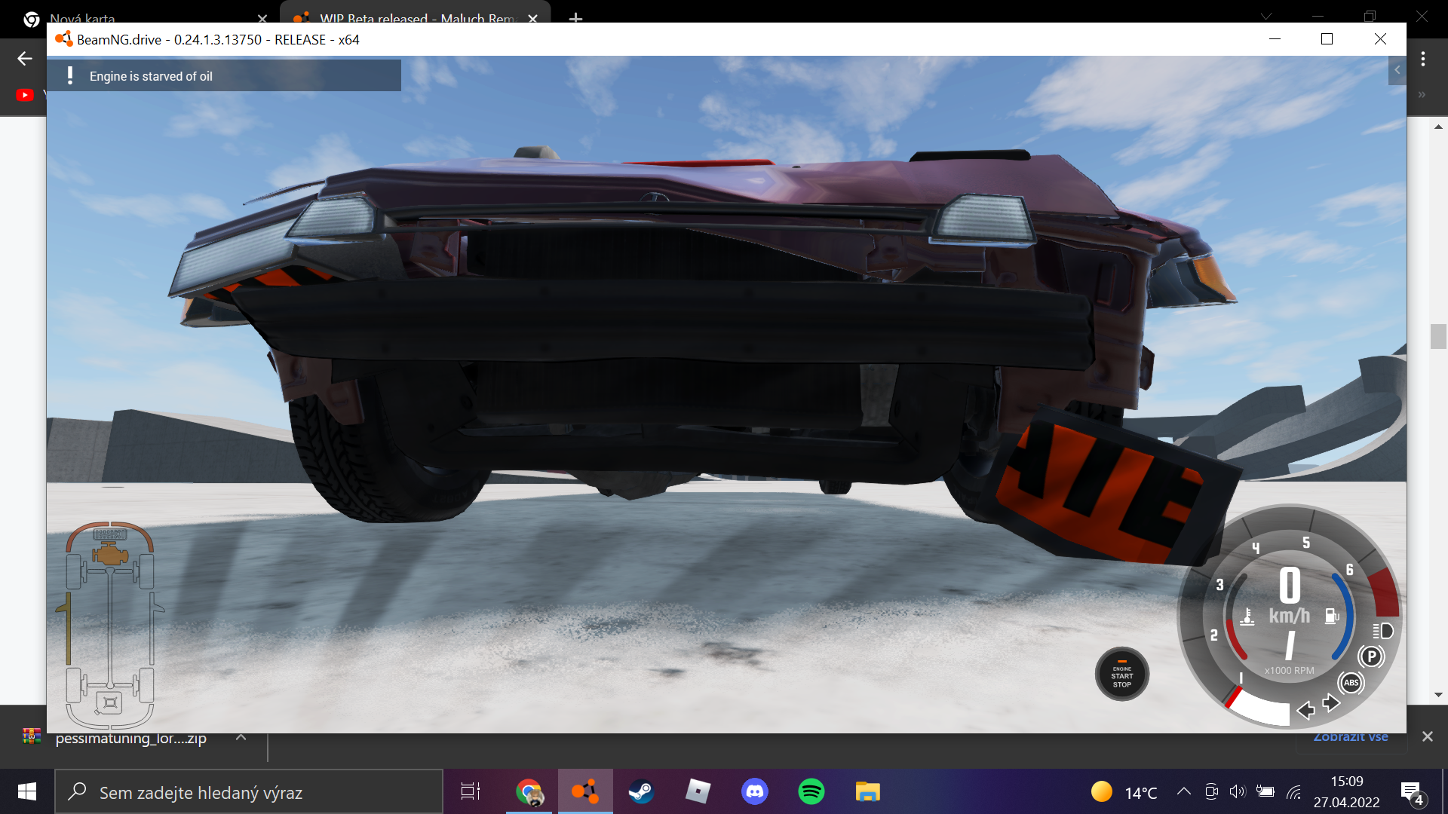
Task: Open the notification center with 4 notifications
Action: coord(1413,793)
